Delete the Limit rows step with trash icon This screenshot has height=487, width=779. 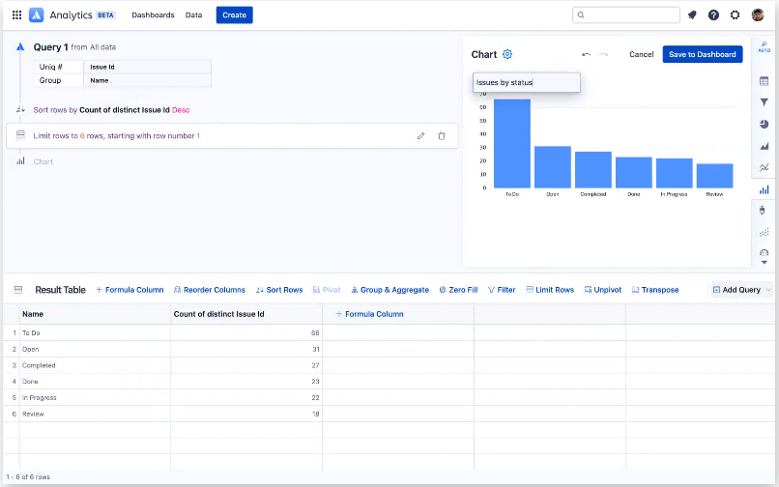pyautogui.click(x=442, y=136)
